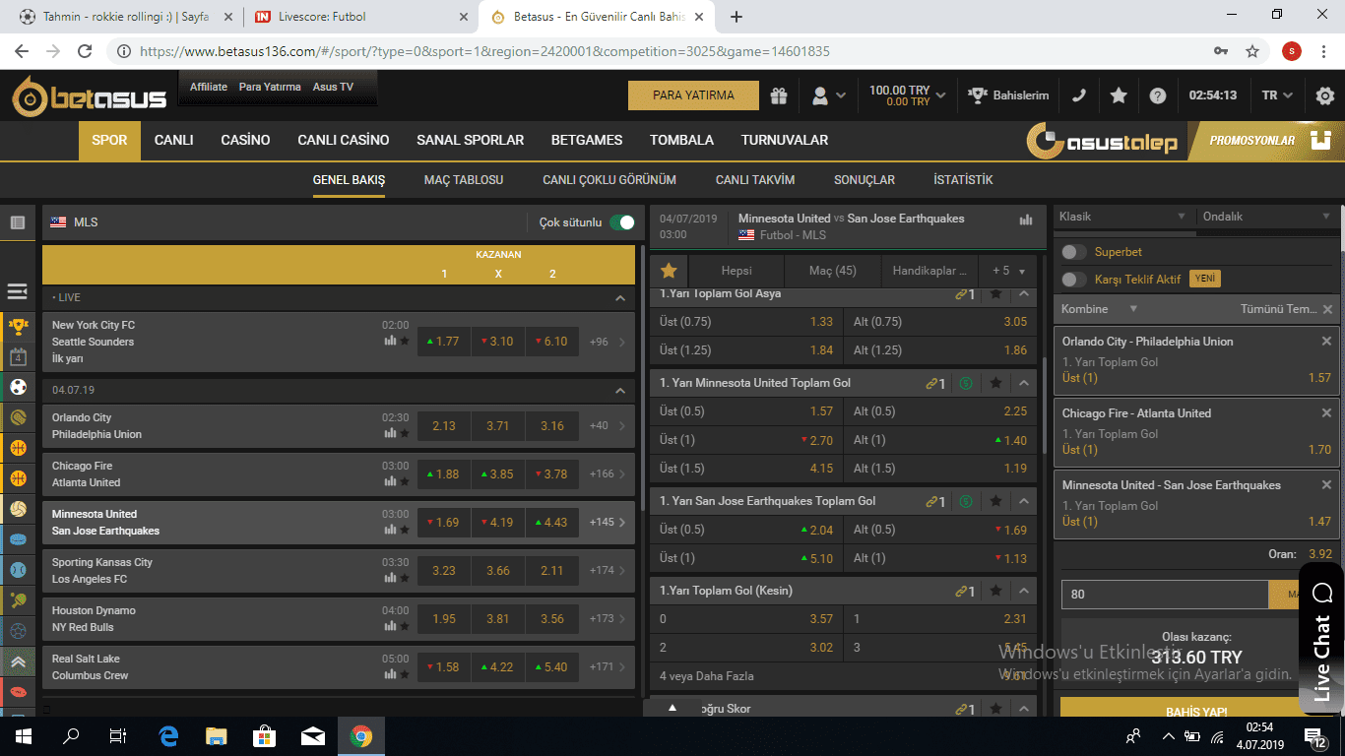
Task: Click the gold star favorites tab in markets
Action: (669, 270)
